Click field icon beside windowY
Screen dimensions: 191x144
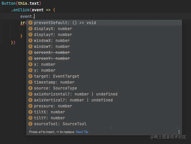tap(30, 46)
